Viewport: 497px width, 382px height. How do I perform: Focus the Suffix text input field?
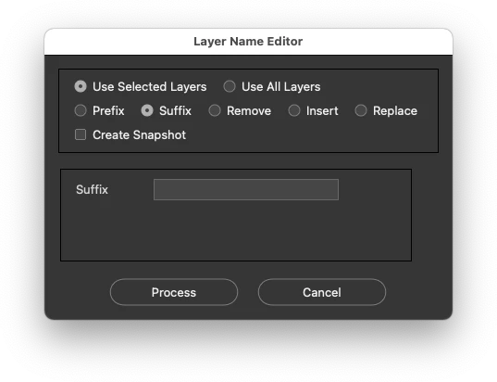(246, 189)
